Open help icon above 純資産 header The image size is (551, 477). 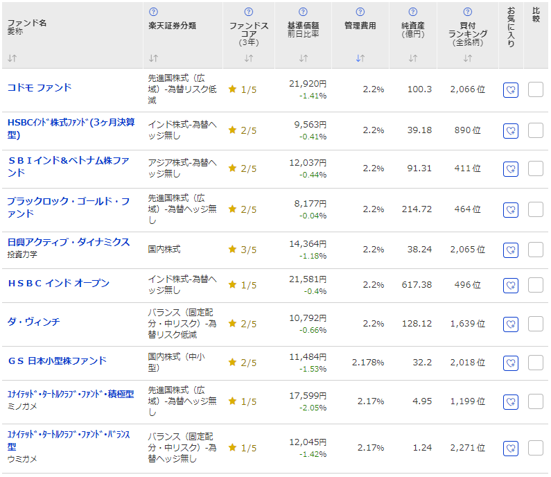[413, 12]
